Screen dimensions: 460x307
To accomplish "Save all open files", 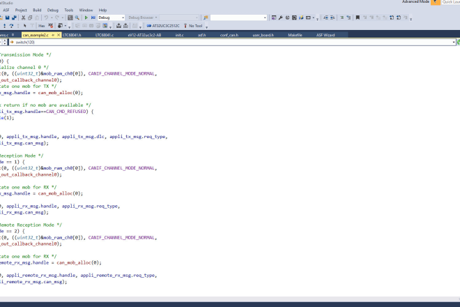I will tap(14, 17).
